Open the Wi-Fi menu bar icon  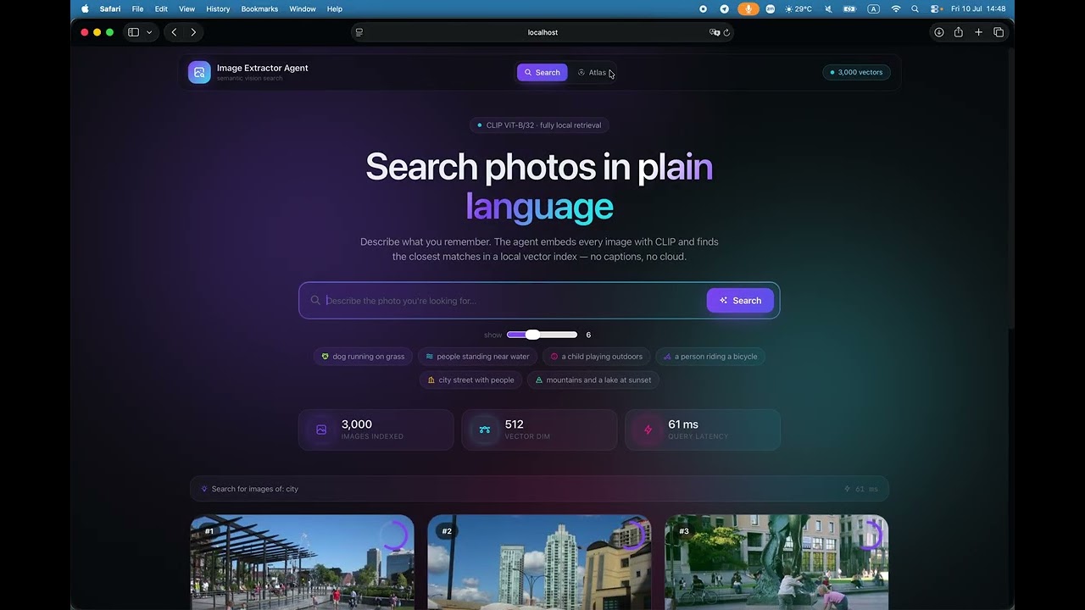click(x=896, y=8)
